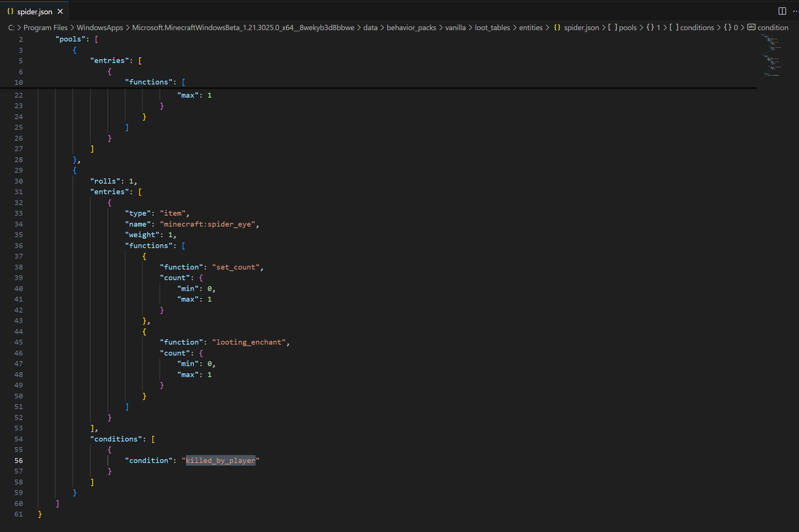Open the entities breadcrumb dropdown
799x532 pixels.
coord(531,28)
